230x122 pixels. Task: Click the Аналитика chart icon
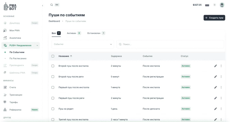tap(5, 38)
